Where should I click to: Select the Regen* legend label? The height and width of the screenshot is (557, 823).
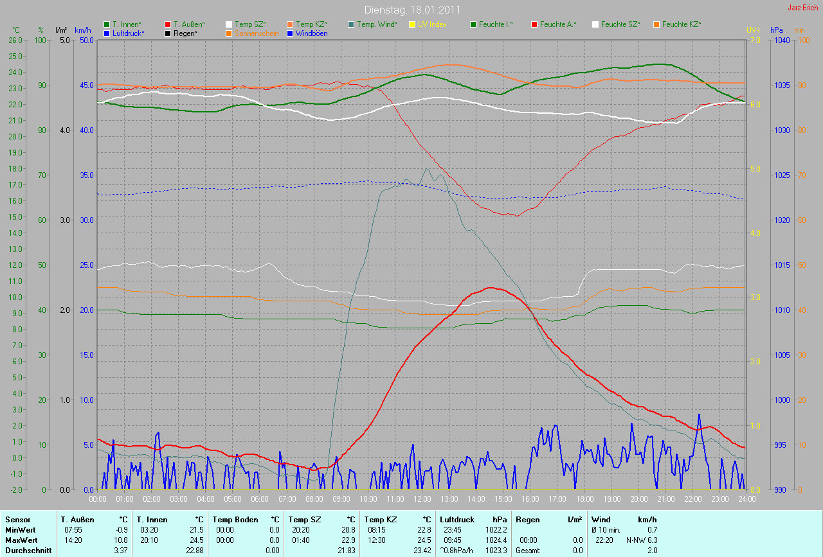pyautogui.click(x=185, y=33)
